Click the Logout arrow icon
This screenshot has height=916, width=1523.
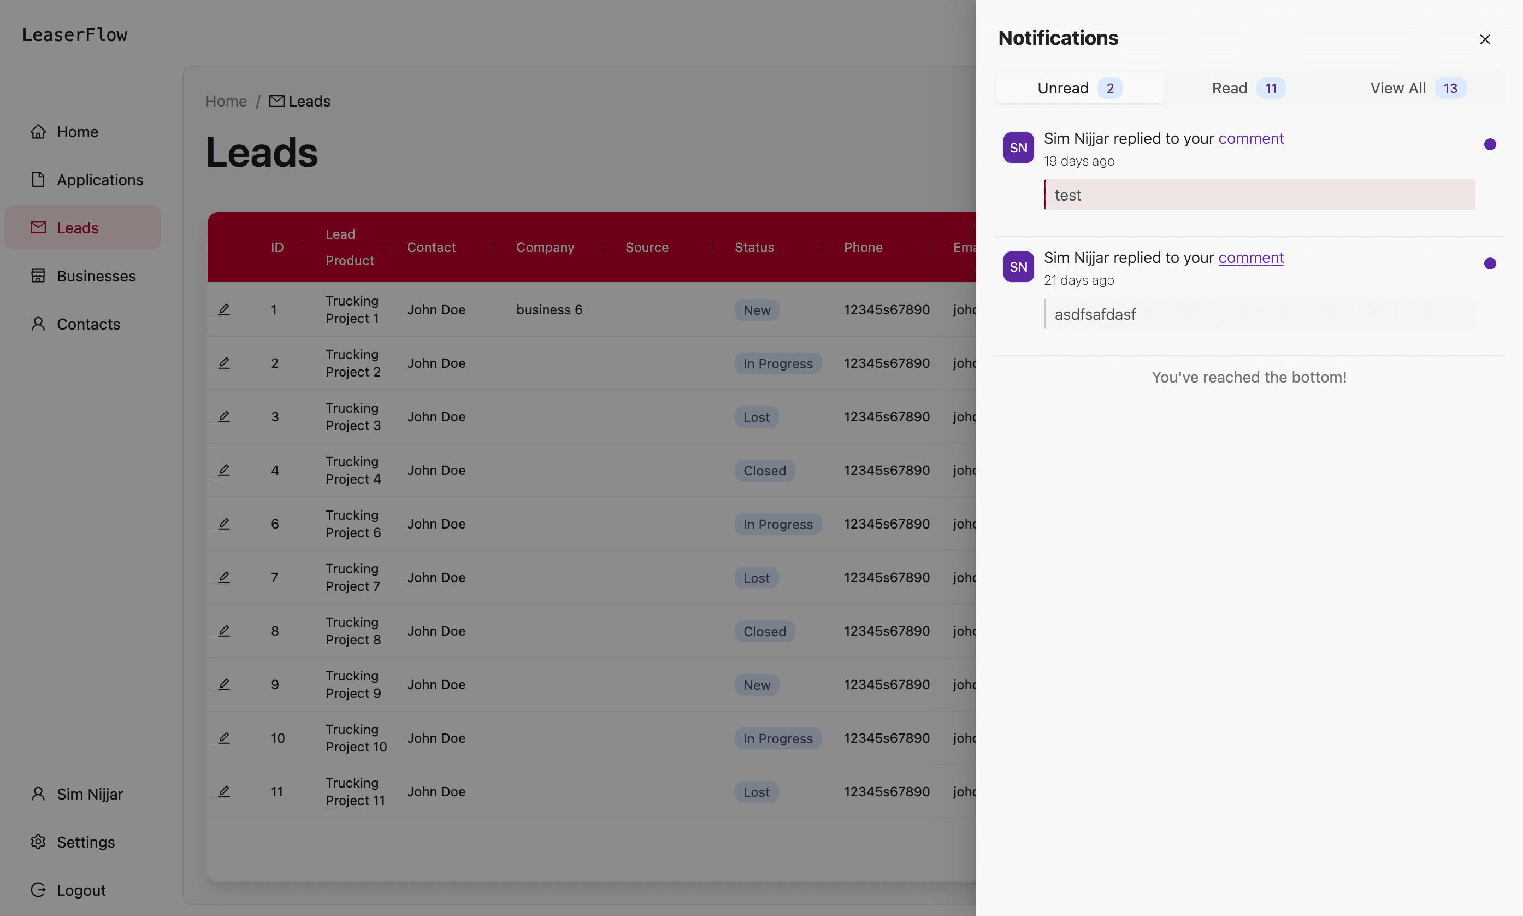[x=38, y=889]
